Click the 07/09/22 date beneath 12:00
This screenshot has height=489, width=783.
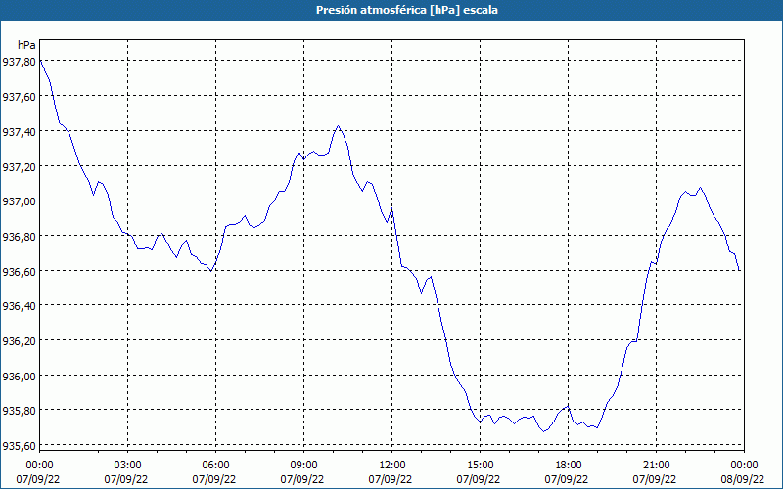391,479
